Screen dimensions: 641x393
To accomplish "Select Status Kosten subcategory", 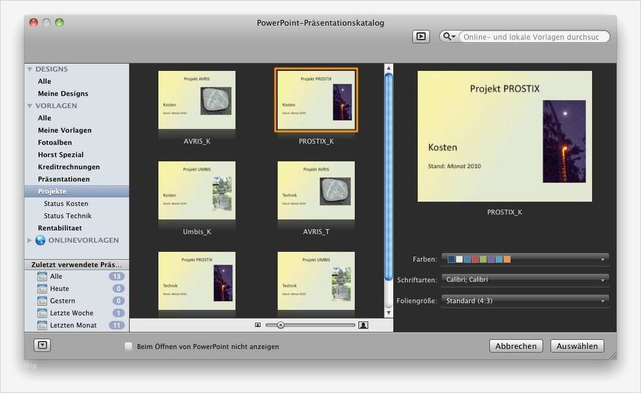I will click(x=66, y=204).
